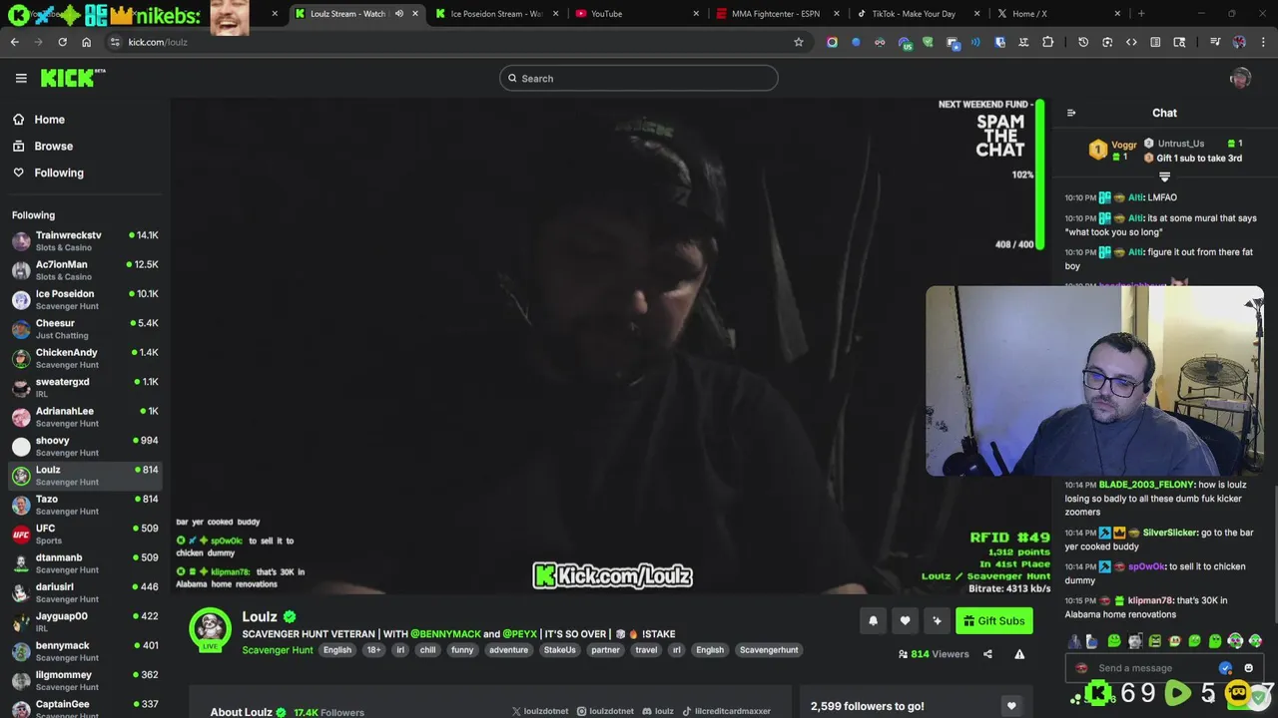
Task: Open Ice Poseidon channel in Following list
Action: click(85, 299)
